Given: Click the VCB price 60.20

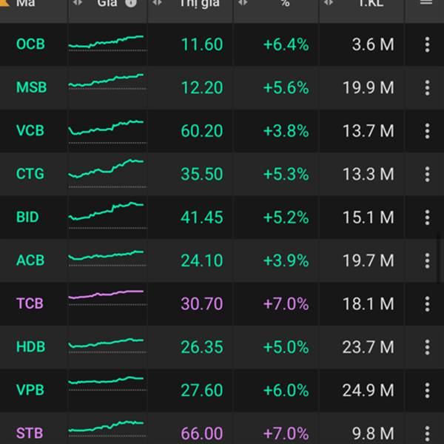Looking at the screenshot, I should 201,131.
